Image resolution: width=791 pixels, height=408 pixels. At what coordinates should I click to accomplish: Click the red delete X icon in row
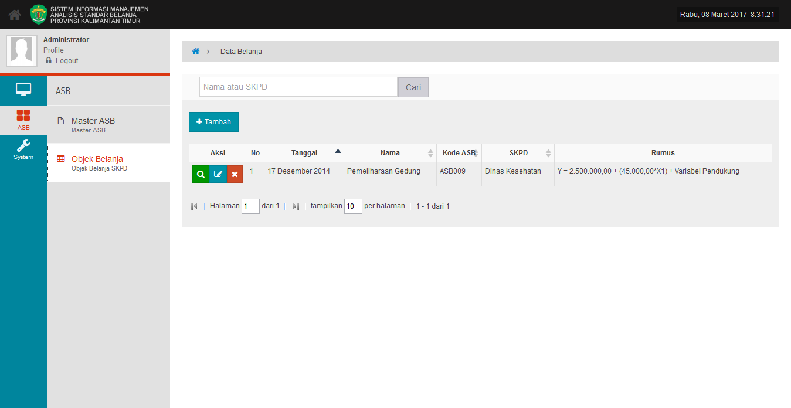coord(235,174)
